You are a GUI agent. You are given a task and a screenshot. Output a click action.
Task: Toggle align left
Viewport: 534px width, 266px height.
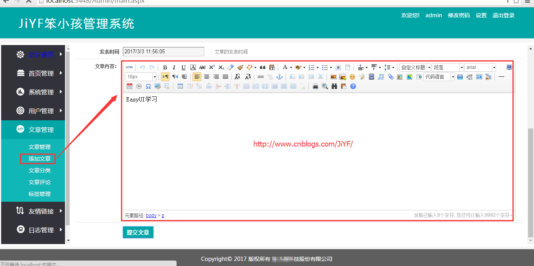coord(197,77)
